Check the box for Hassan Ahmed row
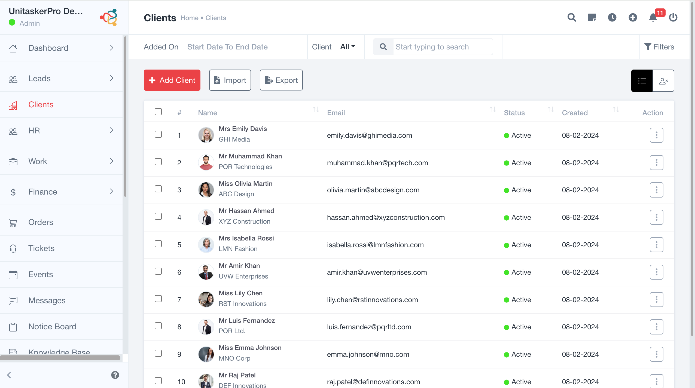Screen dimensions: 695x388 pyautogui.click(x=158, y=216)
